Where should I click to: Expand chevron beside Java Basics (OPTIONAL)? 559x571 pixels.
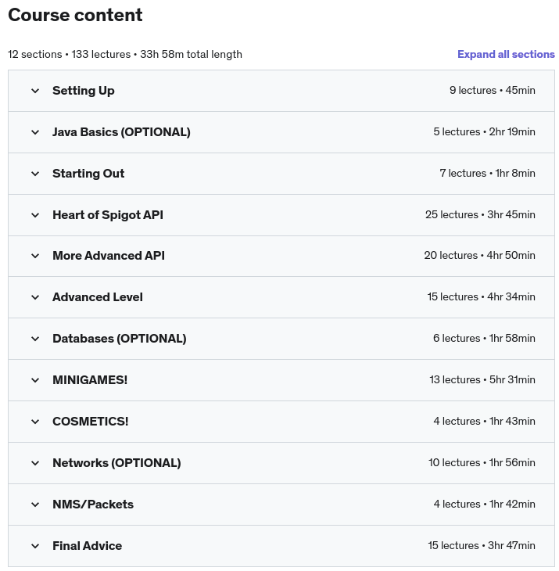(35, 132)
